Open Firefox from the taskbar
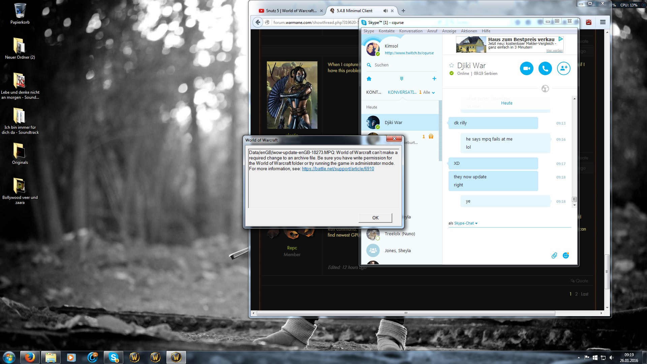 (30, 357)
